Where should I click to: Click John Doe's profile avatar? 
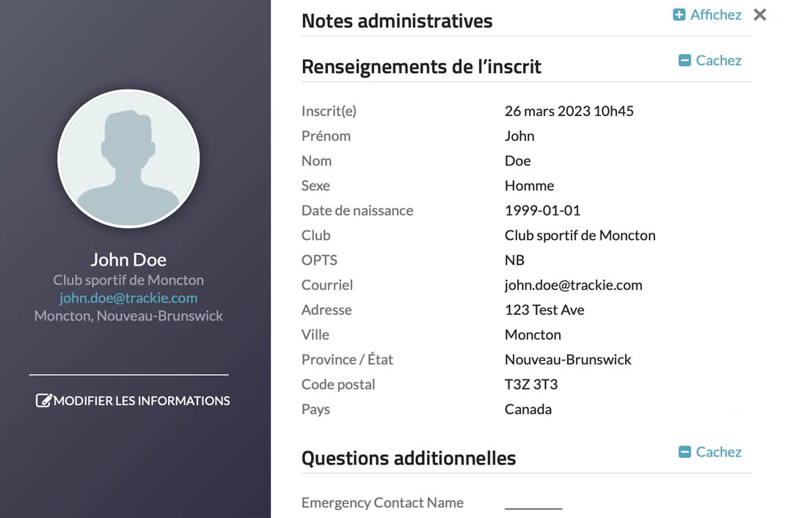click(128, 159)
